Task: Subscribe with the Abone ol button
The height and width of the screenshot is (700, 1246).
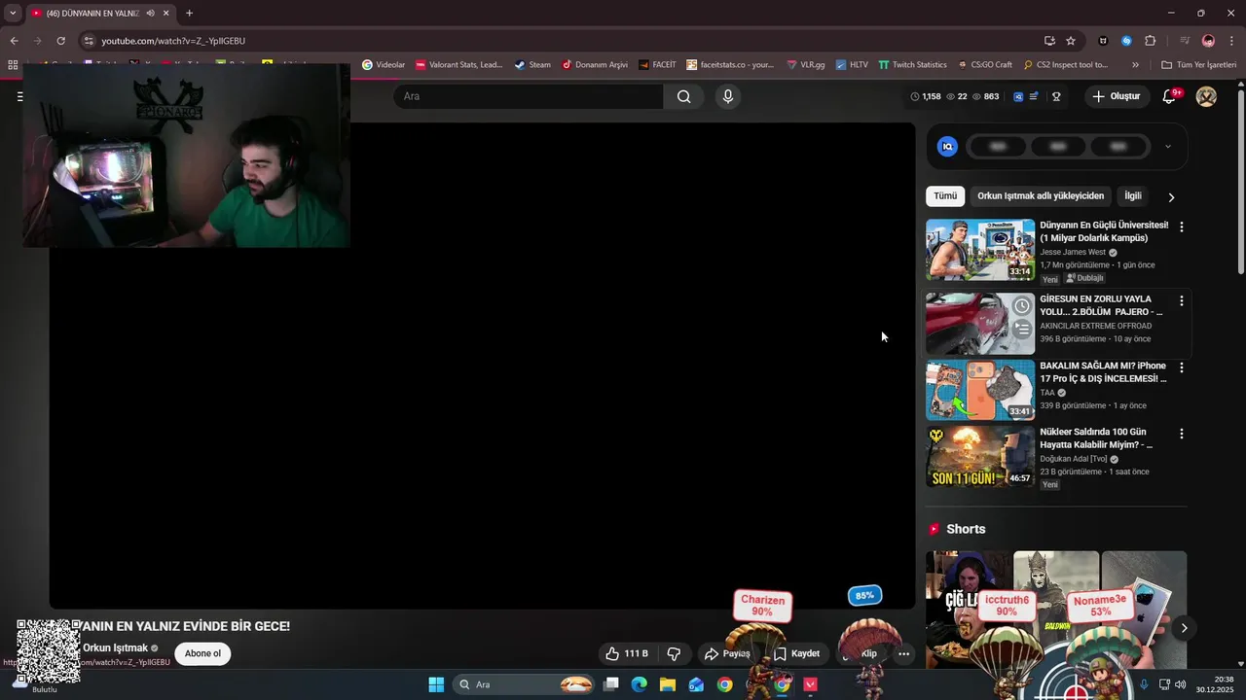Action: pos(202,653)
